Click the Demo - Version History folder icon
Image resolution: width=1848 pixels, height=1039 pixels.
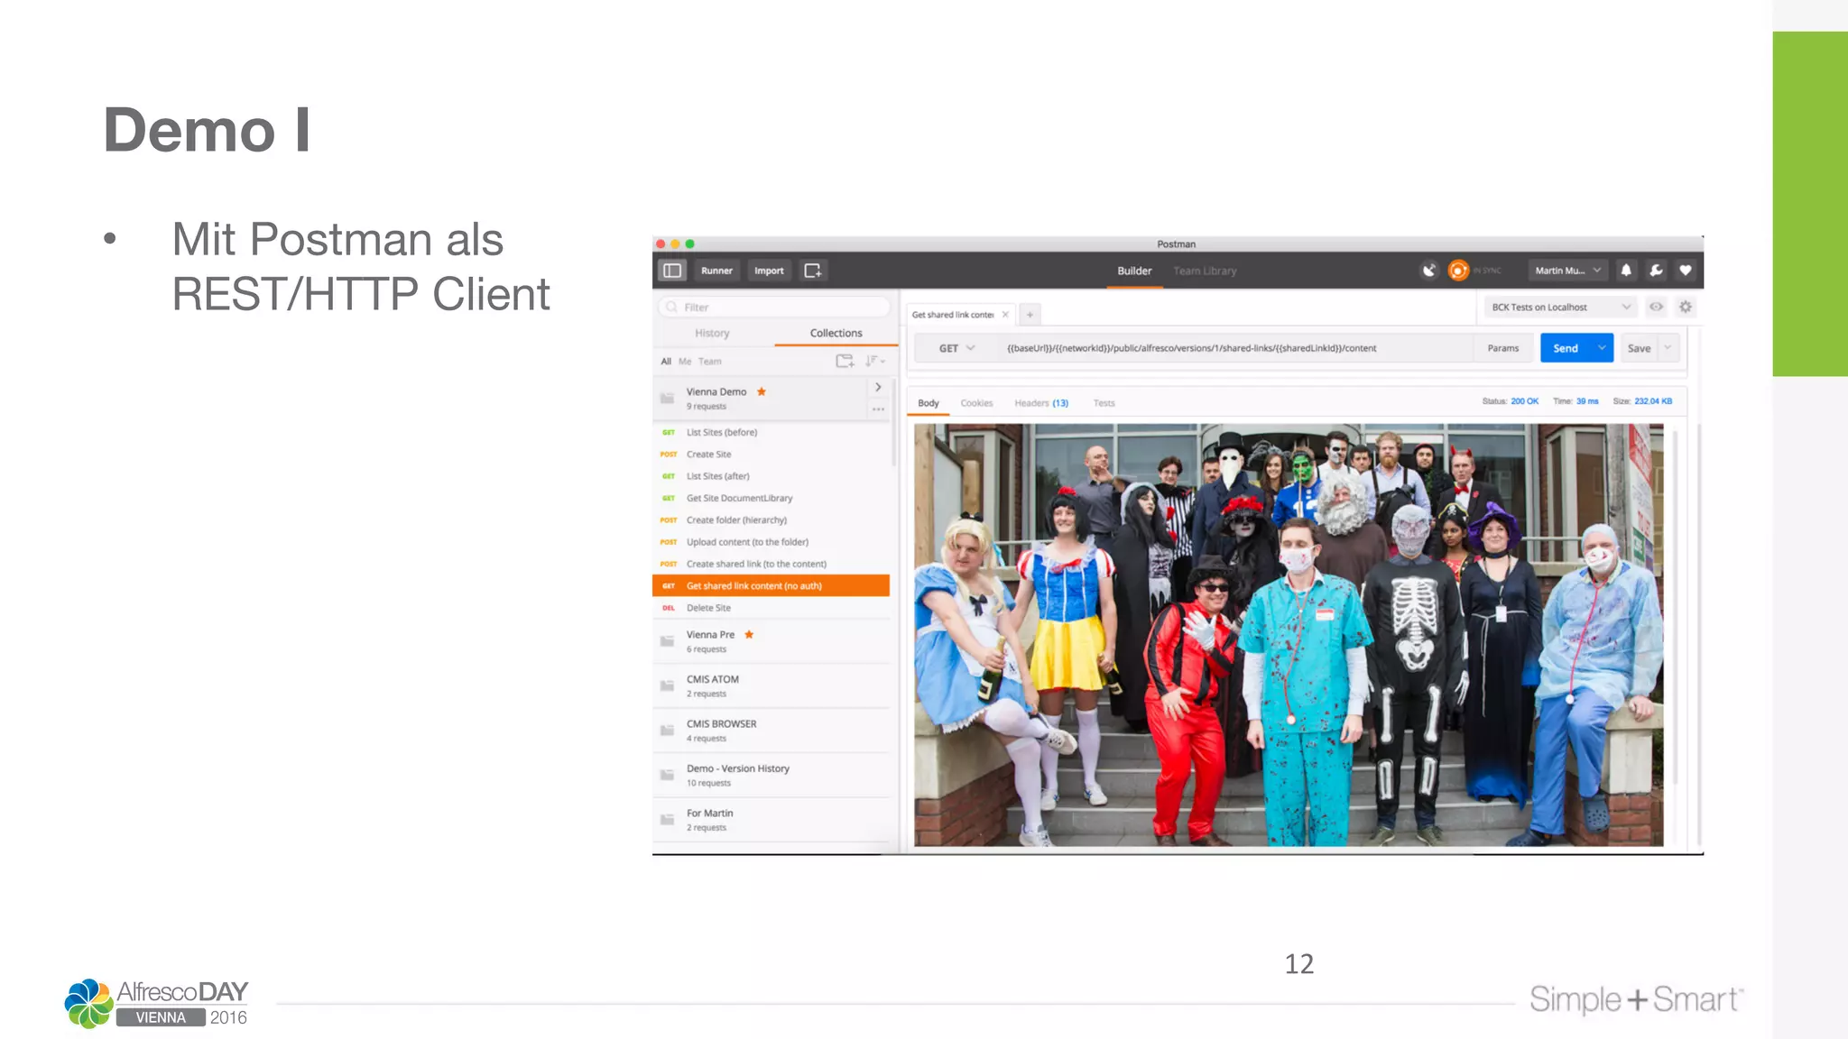pyautogui.click(x=668, y=775)
